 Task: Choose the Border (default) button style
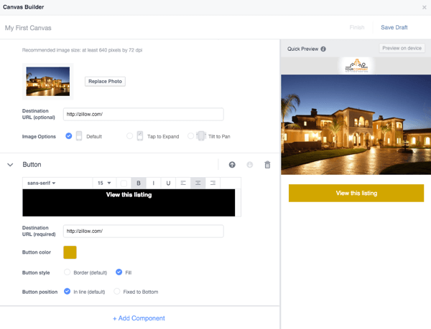(68, 272)
